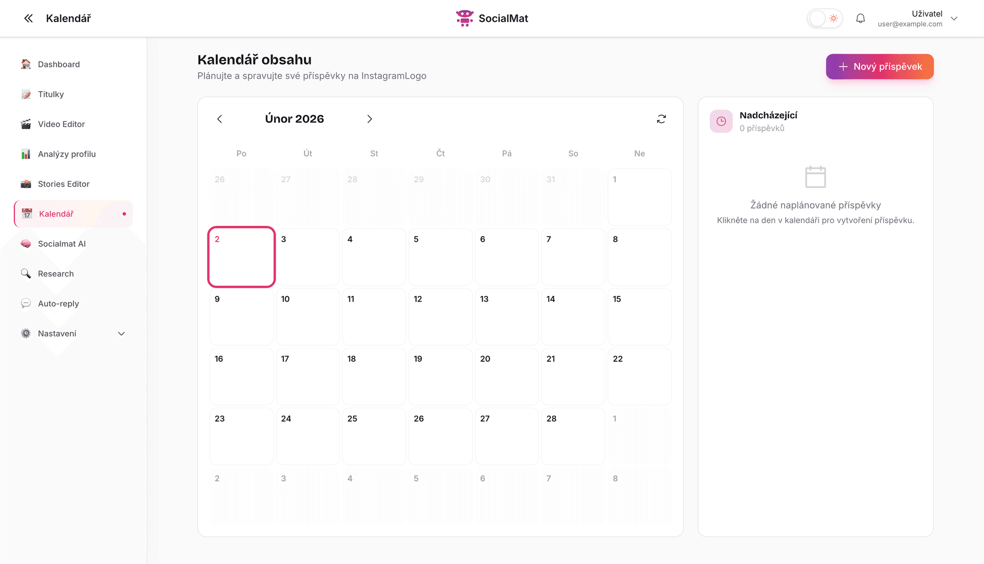
Task: Open Titulky in sidebar
Action: tap(51, 94)
